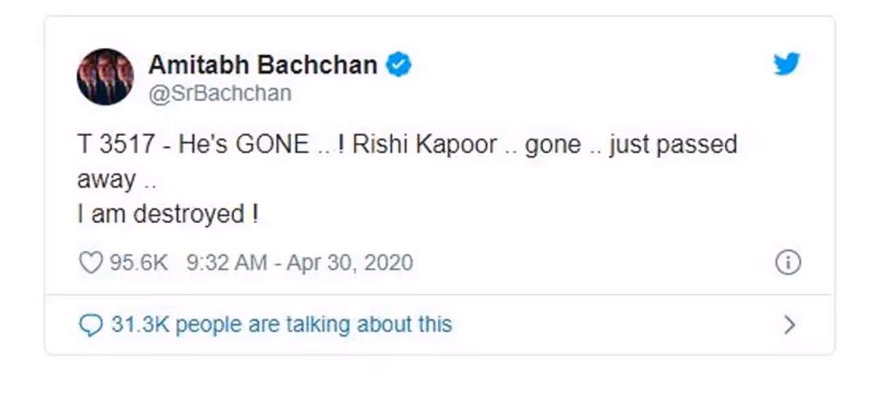Click the Apr 30, 2020 date
This screenshot has width=873, height=409.
point(349,263)
